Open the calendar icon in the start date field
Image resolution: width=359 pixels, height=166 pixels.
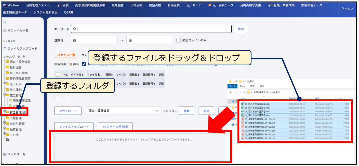point(75,40)
